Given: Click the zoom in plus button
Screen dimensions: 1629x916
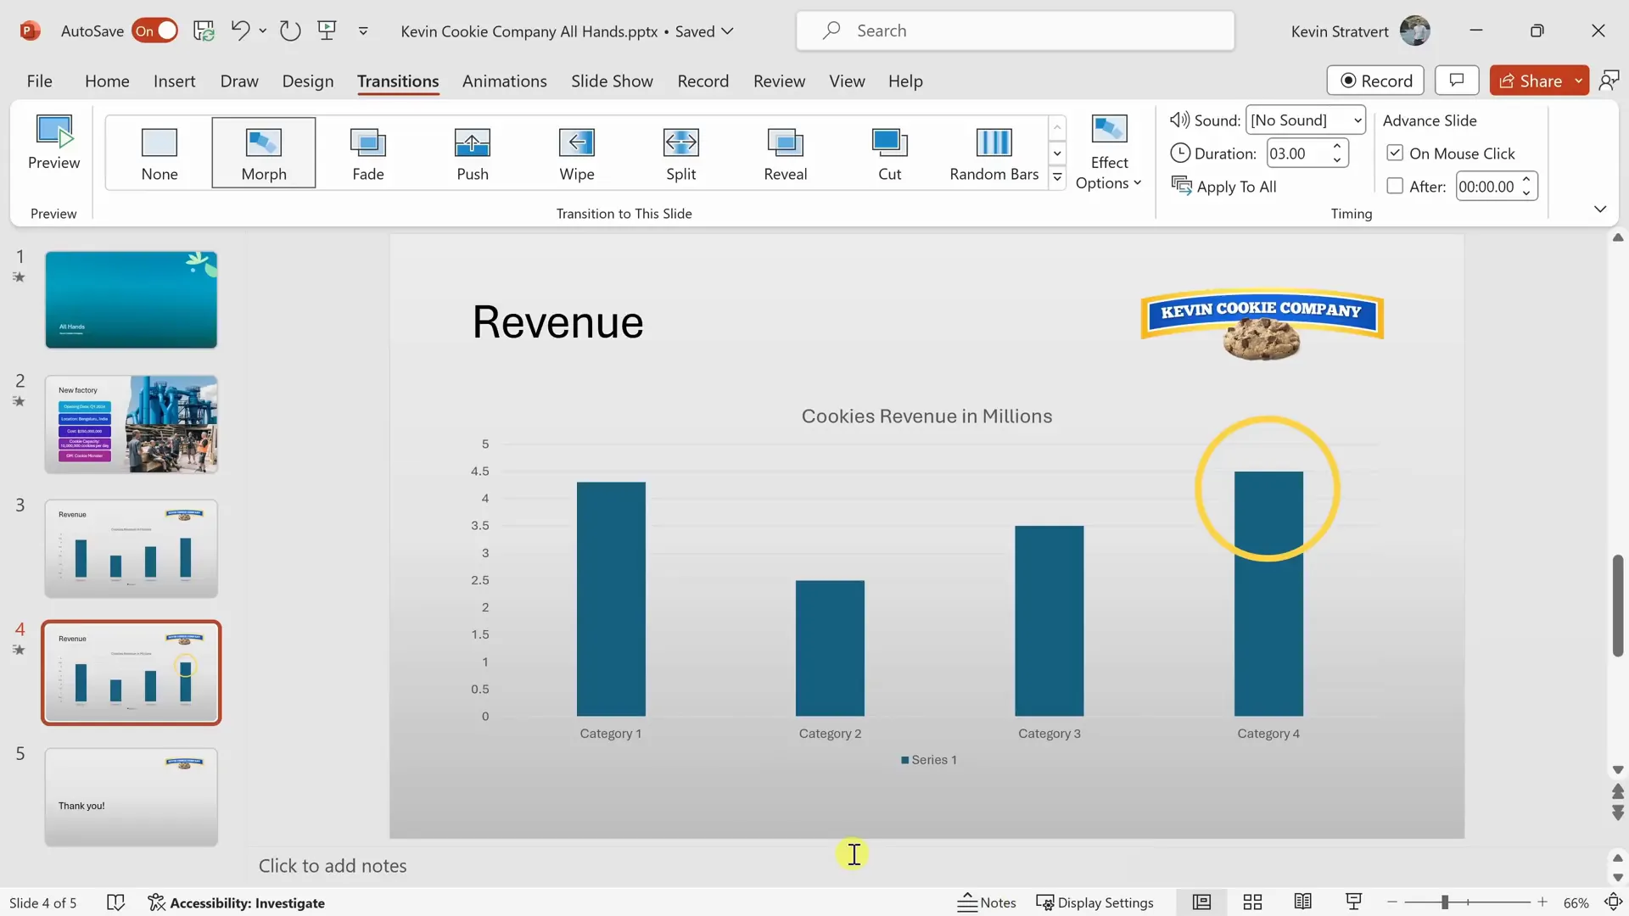Looking at the screenshot, I should pyautogui.click(x=1542, y=902).
